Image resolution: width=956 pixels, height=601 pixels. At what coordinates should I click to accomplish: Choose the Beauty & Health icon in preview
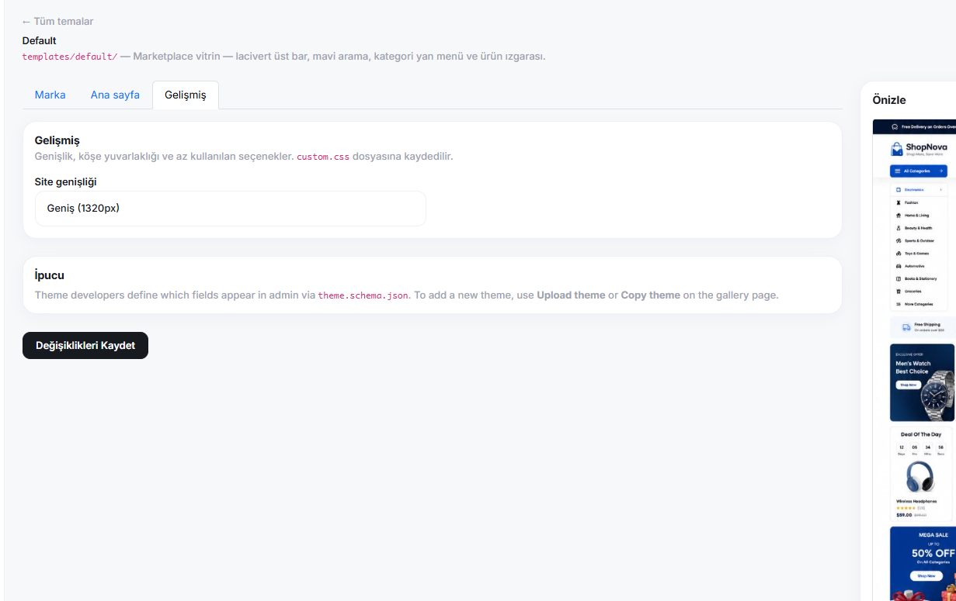[899, 228]
